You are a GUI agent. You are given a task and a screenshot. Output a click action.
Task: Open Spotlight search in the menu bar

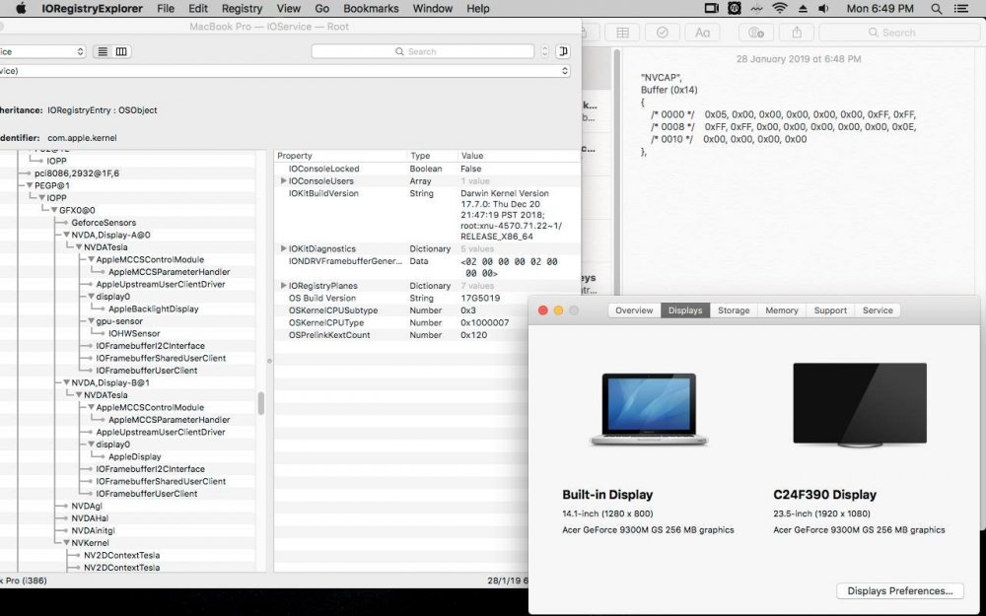click(937, 9)
